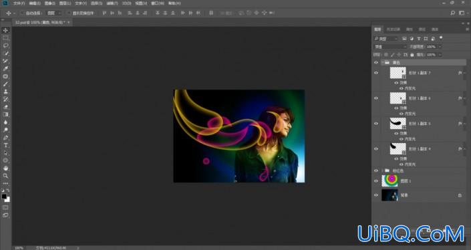Select the Horizontal Type tool
Viewport: 471px width, 250px height.
[x=5, y=145]
